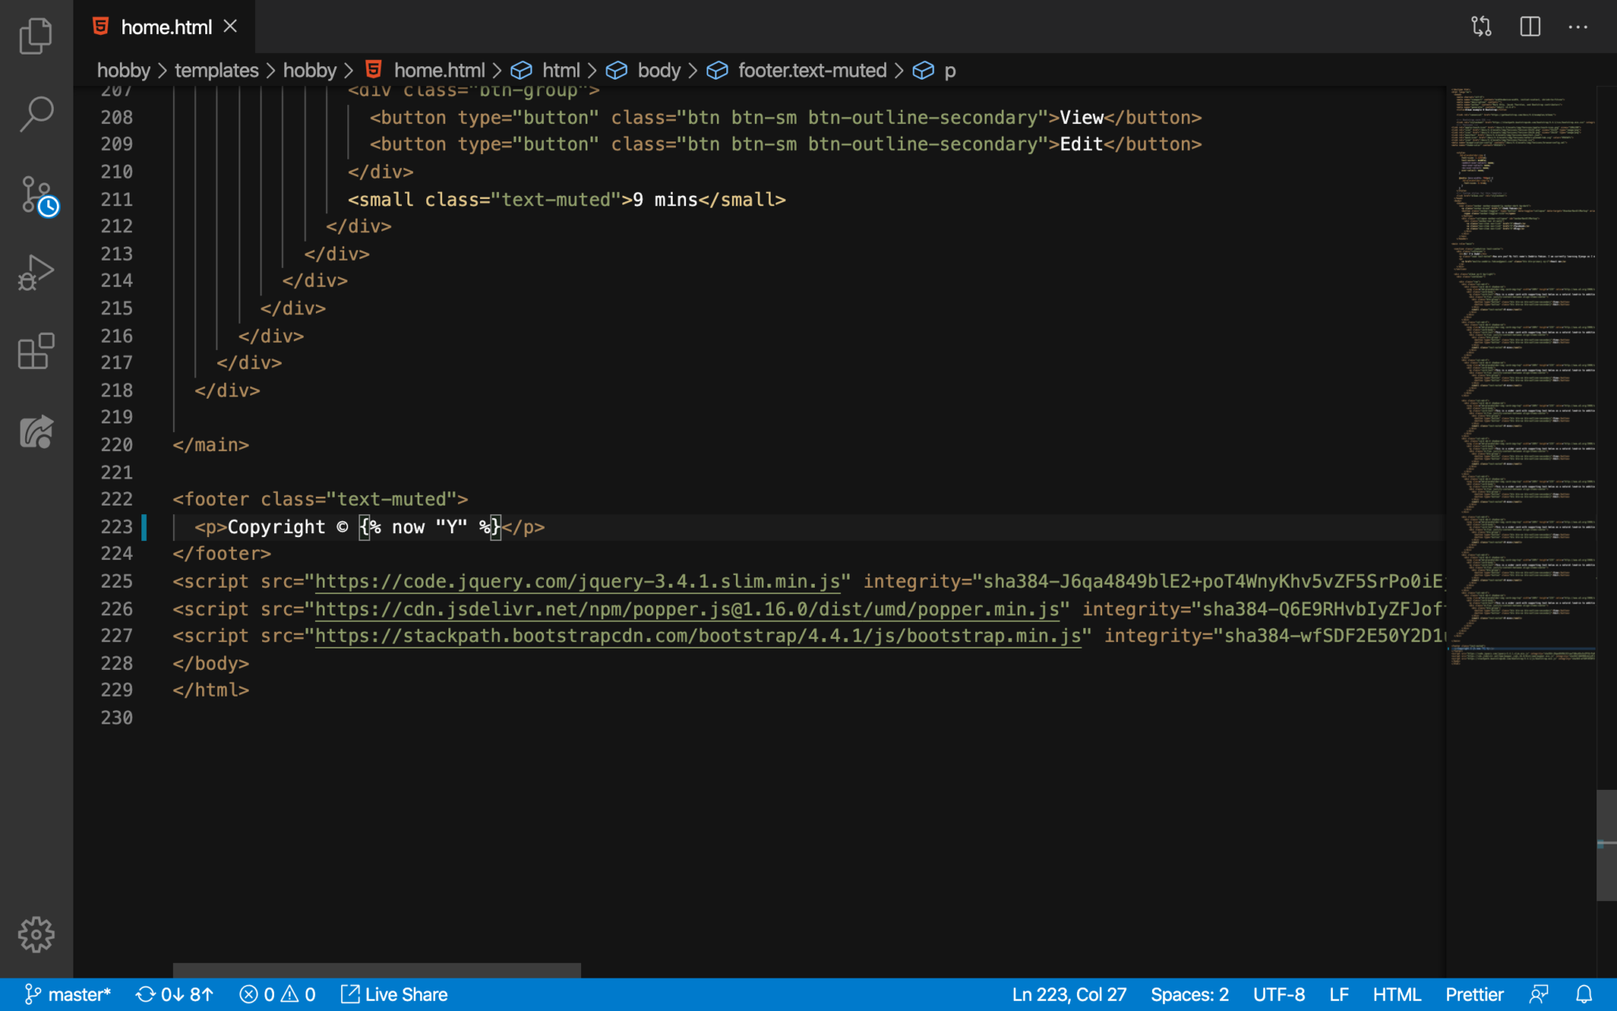Click the horizontal scrollbar of the editor

pos(377,970)
